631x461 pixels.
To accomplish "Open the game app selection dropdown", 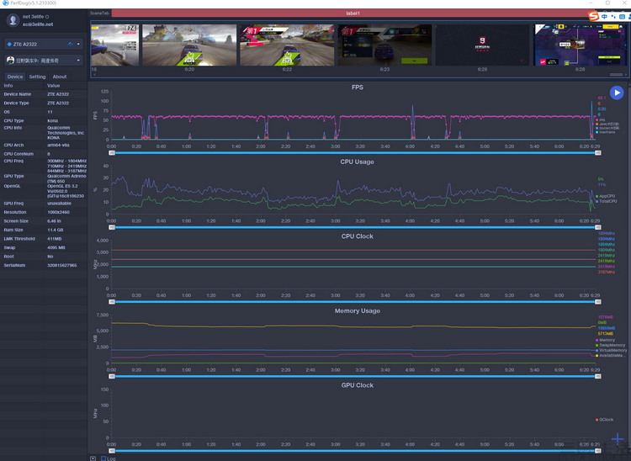I will point(78,61).
